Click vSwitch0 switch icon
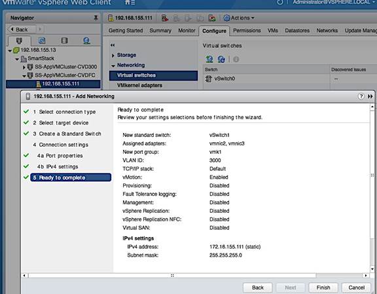377x294 pixels. click(x=208, y=79)
